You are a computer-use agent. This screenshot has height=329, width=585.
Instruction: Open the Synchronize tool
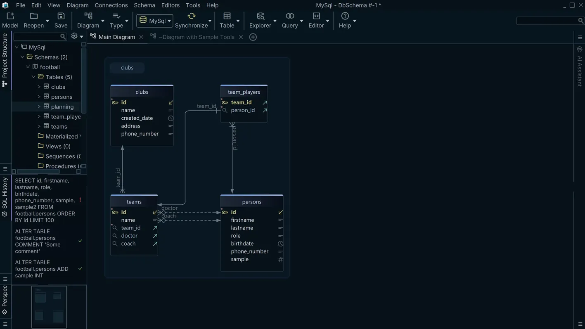click(191, 16)
